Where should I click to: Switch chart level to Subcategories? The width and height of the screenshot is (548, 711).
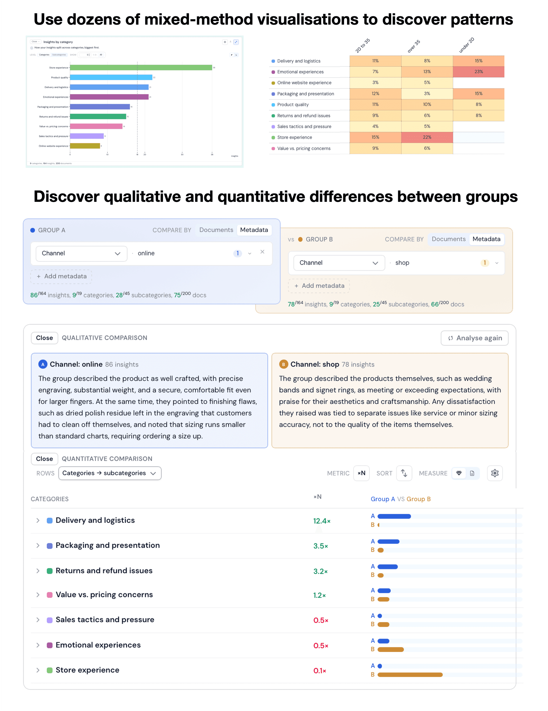pyautogui.click(x=59, y=55)
